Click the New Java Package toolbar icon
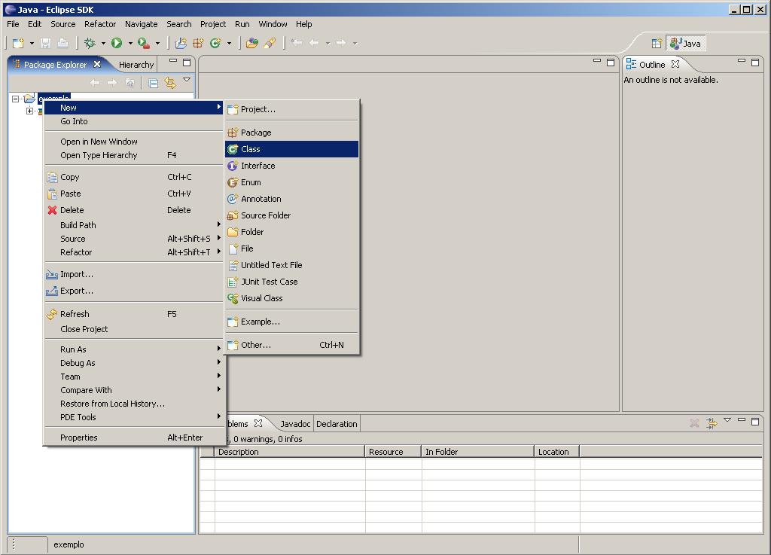 tap(198, 43)
